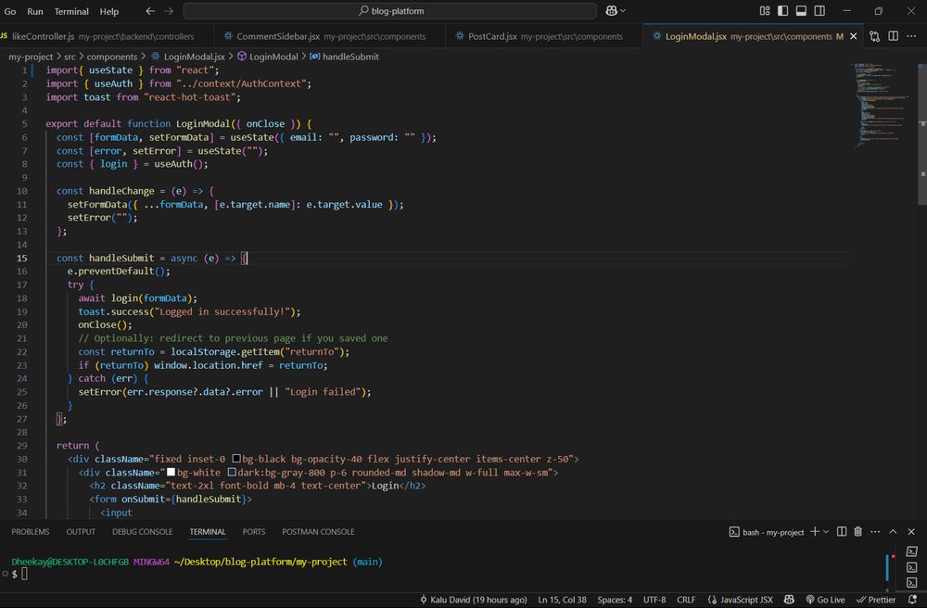Change indentation via Spaces: 4

pos(615,600)
